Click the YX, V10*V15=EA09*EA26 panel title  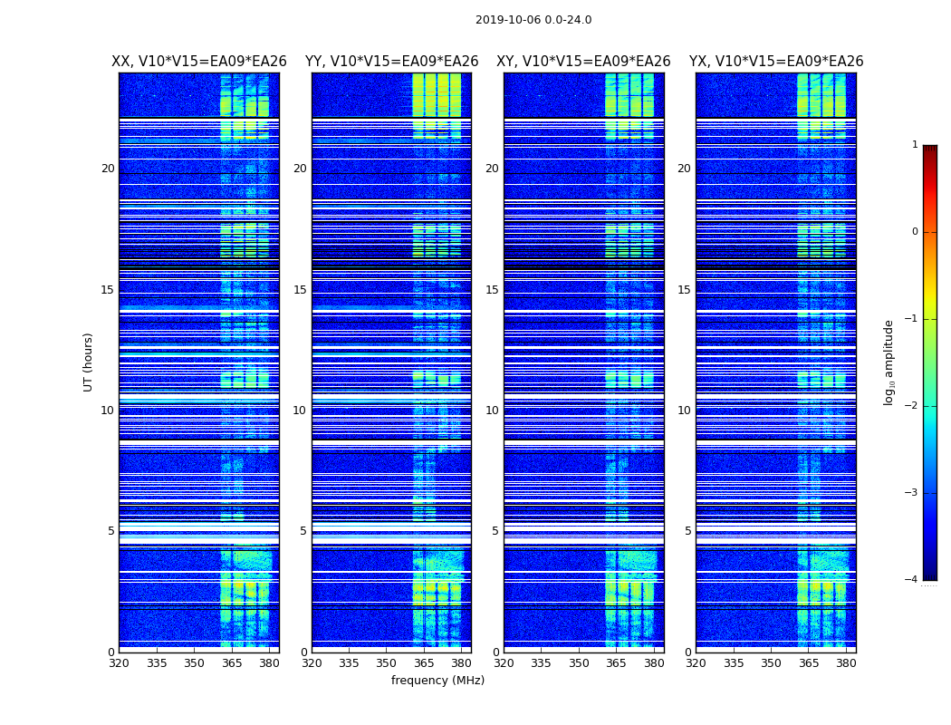pos(775,62)
